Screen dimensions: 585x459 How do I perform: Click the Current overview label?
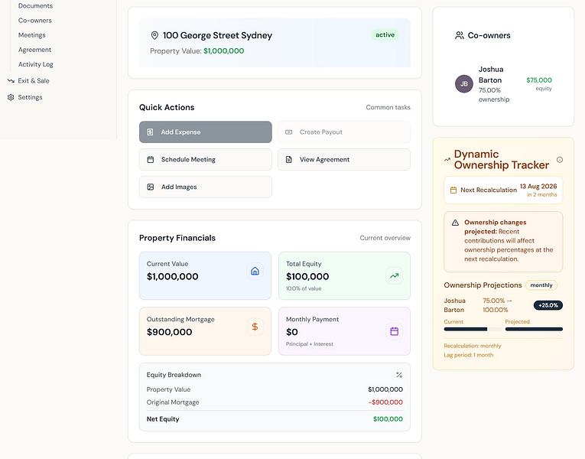click(x=385, y=238)
